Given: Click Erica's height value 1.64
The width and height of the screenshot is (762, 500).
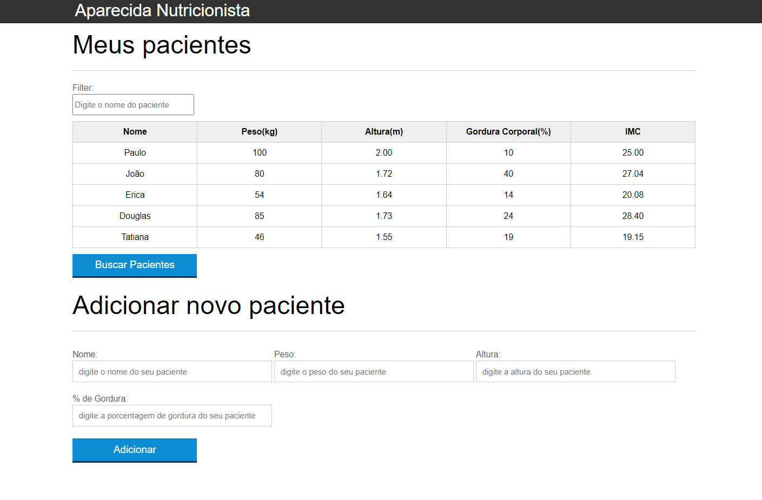Looking at the screenshot, I should tap(384, 195).
